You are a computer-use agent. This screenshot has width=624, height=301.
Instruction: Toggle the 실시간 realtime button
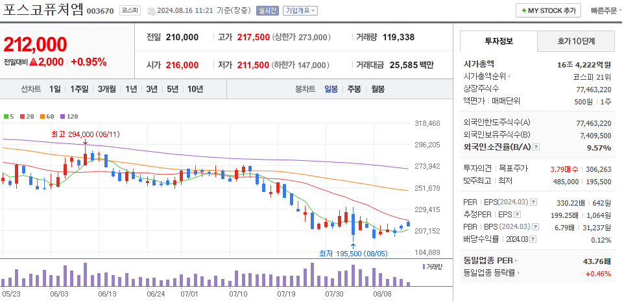[267, 11]
